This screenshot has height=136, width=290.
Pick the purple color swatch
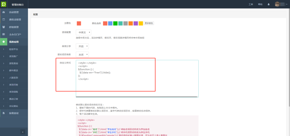tap(136, 23)
